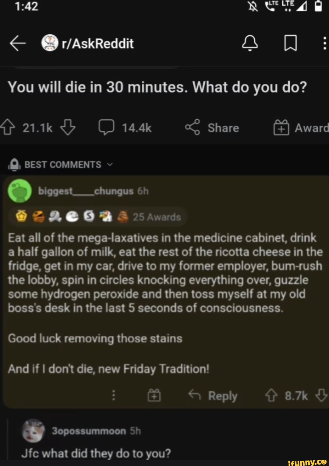Tap the back arrow
Viewport: 329px width, 466px height.
coord(17,43)
